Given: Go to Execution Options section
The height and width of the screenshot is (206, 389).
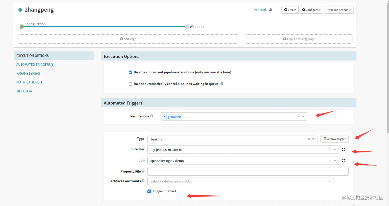Looking at the screenshot, I should 54,56.
